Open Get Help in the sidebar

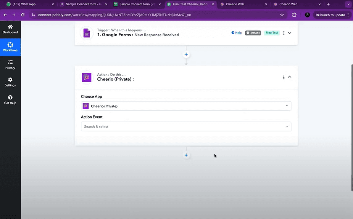pyautogui.click(x=10, y=100)
